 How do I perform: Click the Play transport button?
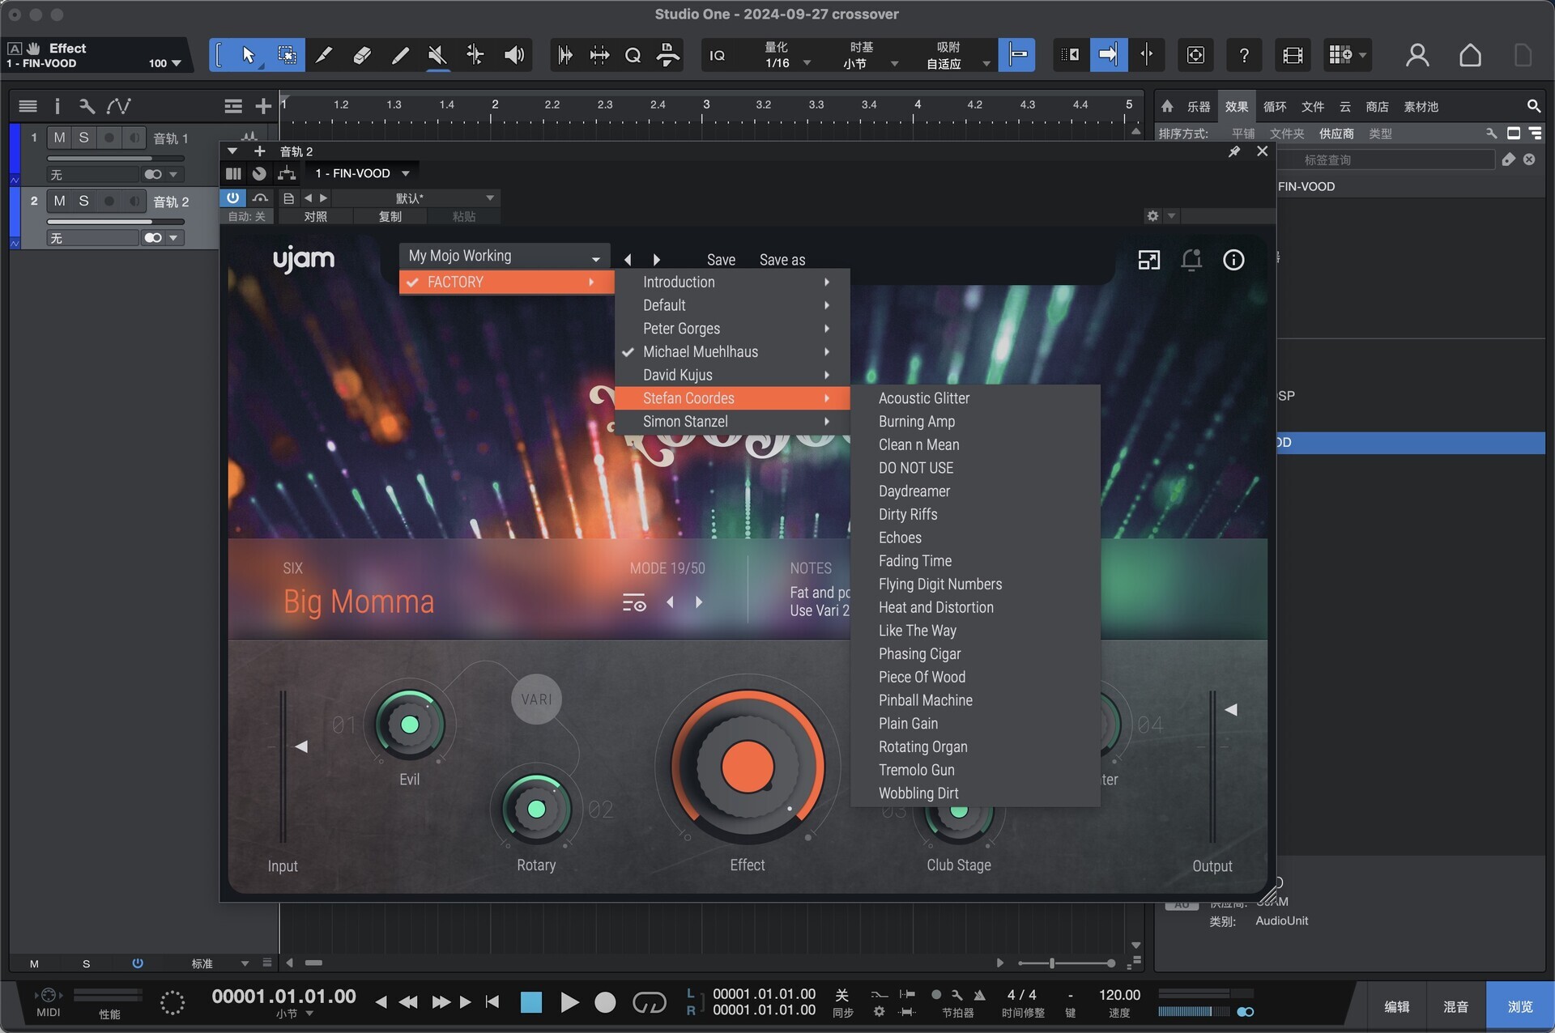(x=569, y=1002)
